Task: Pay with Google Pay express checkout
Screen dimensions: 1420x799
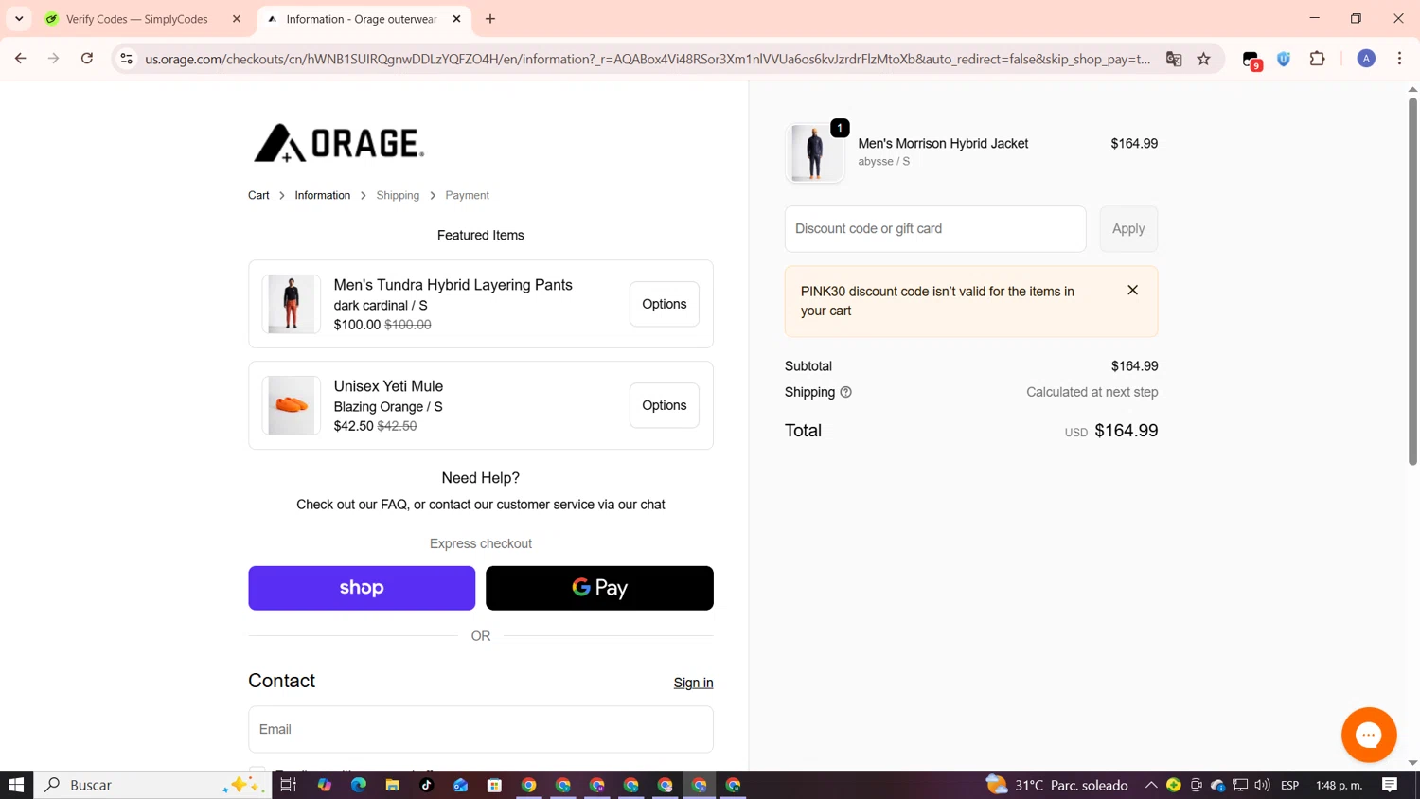Action: [599, 588]
